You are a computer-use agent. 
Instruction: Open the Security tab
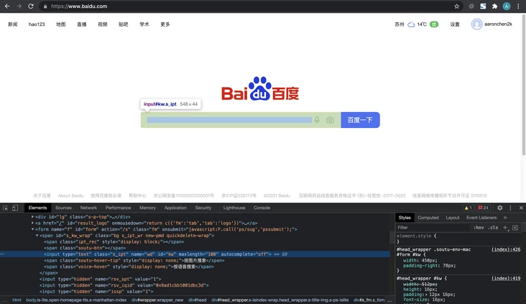point(203,208)
